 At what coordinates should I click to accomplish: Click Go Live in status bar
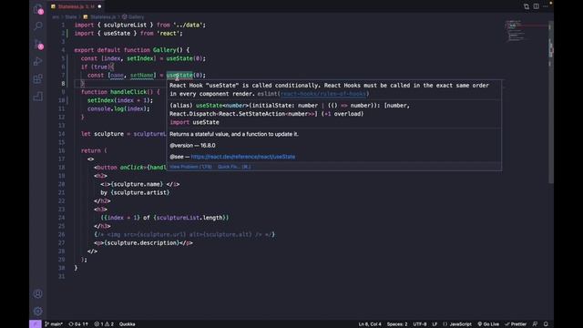(488, 324)
